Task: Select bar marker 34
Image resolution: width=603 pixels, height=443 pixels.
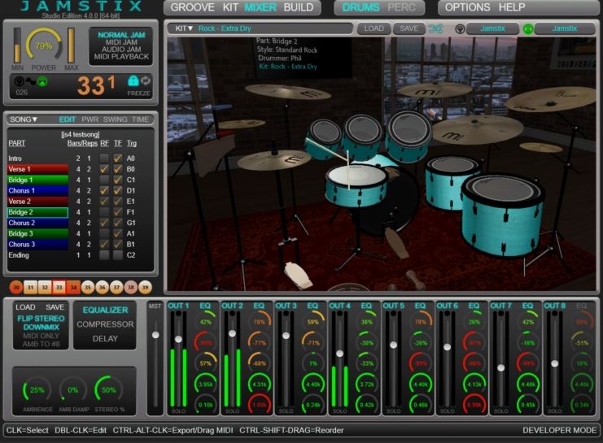Action: pyautogui.click(x=73, y=287)
